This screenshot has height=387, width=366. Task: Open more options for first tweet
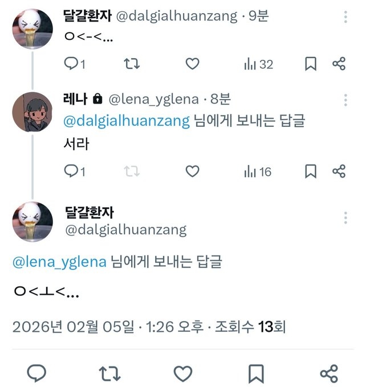pyautogui.click(x=345, y=15)
